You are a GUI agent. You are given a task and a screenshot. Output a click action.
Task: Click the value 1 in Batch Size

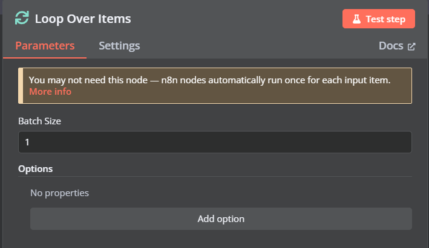coord(27,142)
